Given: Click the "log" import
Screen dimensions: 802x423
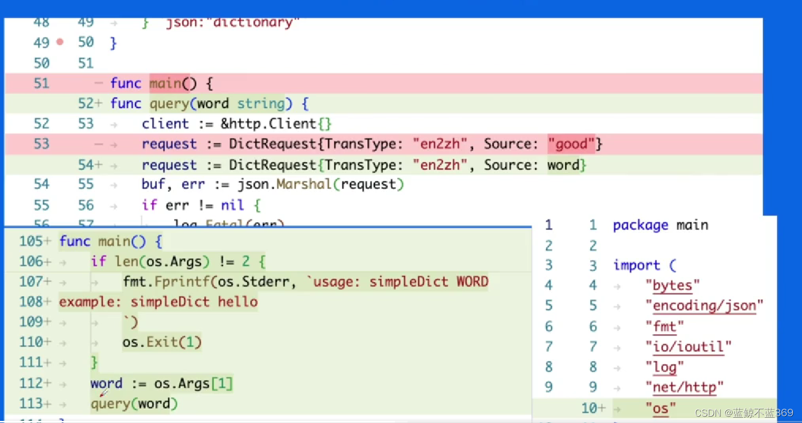Looking at the screenshot, I should pyautogui.click(x=664, y=367).
